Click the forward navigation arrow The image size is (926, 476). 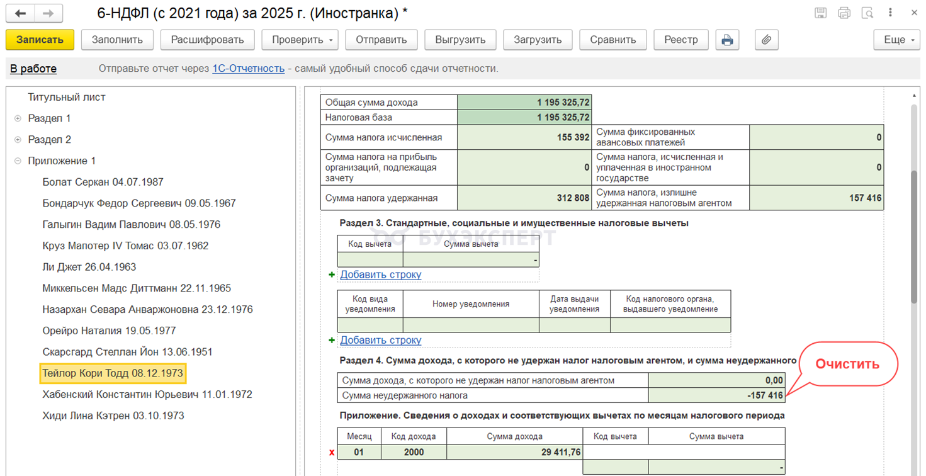pos(48,13)
